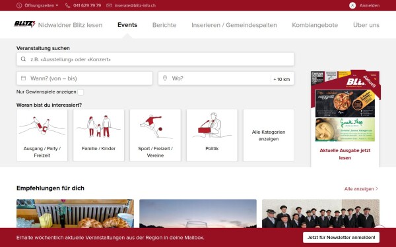The height and width of the screenshot is (247, 396).
Task: Show Alle Kategorien anzeigen tile
Action: click(x=269, y=135)
